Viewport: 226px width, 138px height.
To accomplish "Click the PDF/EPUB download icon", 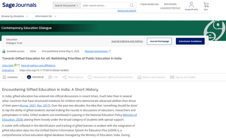I will (x=29, y=77).
